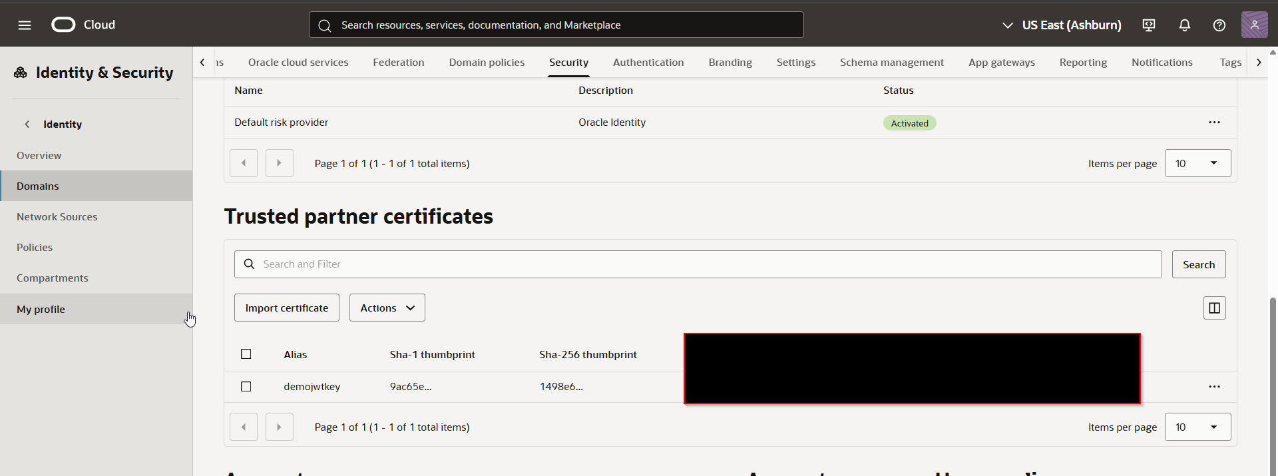Open the hamburger navigation menu
Viewport: 1278px width, 476px height.
[25, 25]
